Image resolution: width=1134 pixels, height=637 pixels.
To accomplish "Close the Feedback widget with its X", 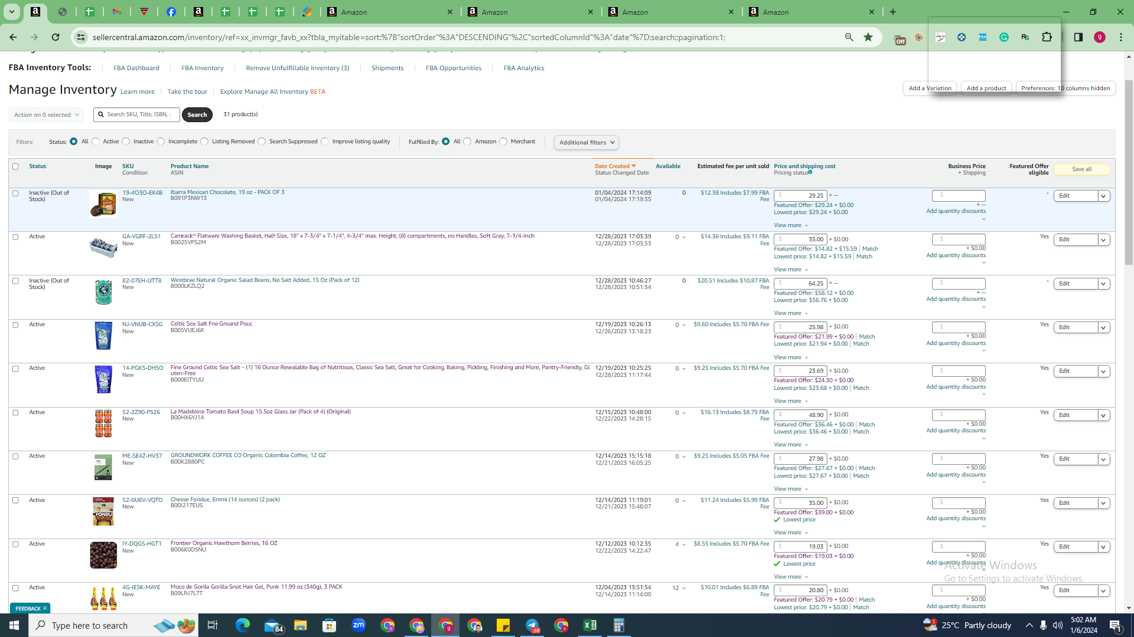I will 45,608.
